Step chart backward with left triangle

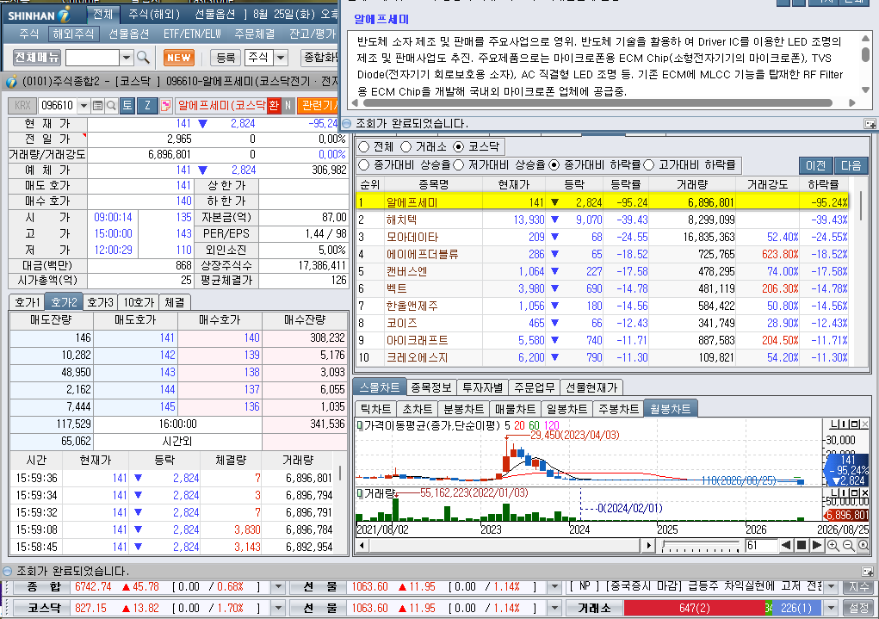coord(787,545)
